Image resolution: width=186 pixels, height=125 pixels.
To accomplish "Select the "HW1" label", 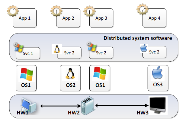I will (23, 113).
